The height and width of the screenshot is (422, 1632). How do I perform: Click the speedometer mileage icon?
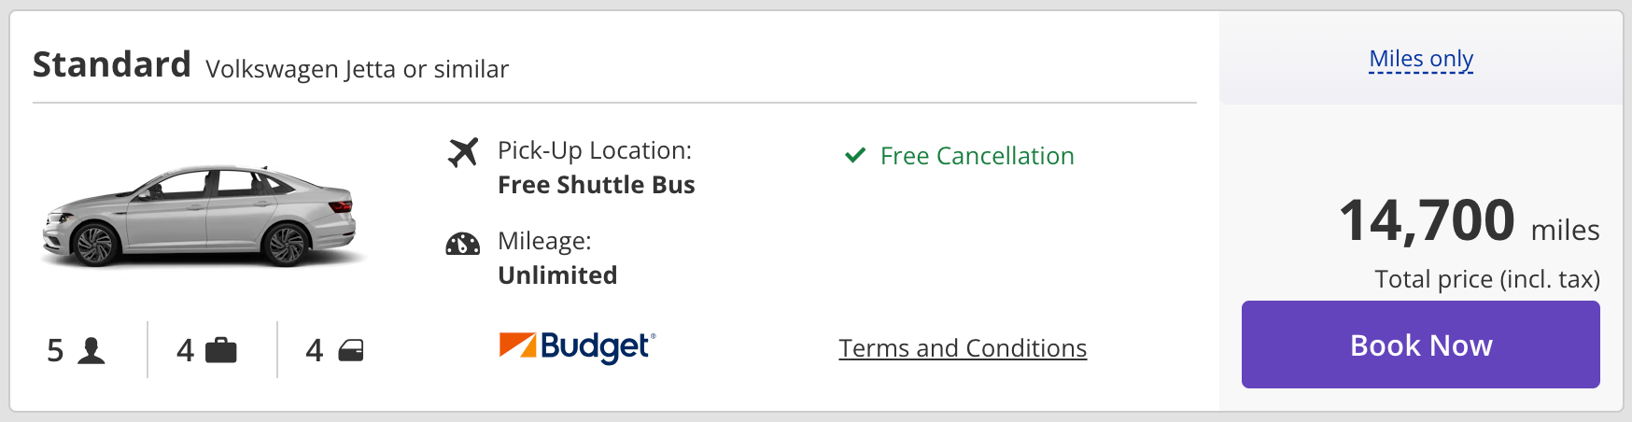[463, 245]
